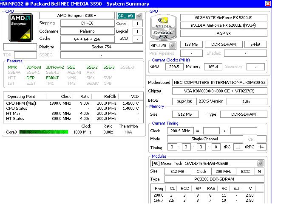Select the CPU HFM (Max) row
Screen dimensions: 295x206
[73, 103]
